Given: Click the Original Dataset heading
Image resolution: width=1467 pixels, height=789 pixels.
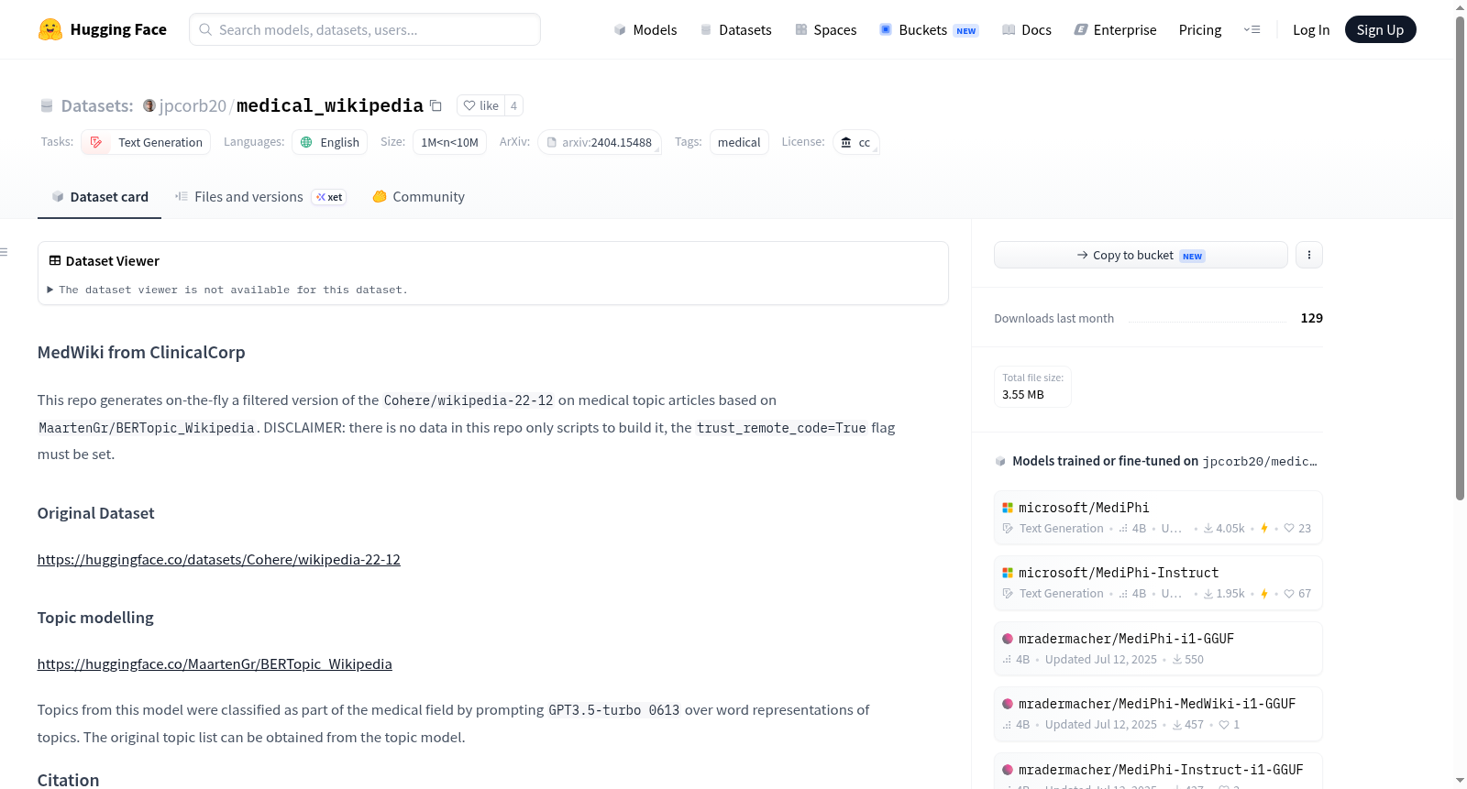Looking at the screenshot, I should tap(96, 513).
